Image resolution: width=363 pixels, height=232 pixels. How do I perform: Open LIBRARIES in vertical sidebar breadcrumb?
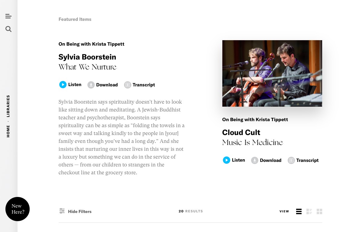8,106
